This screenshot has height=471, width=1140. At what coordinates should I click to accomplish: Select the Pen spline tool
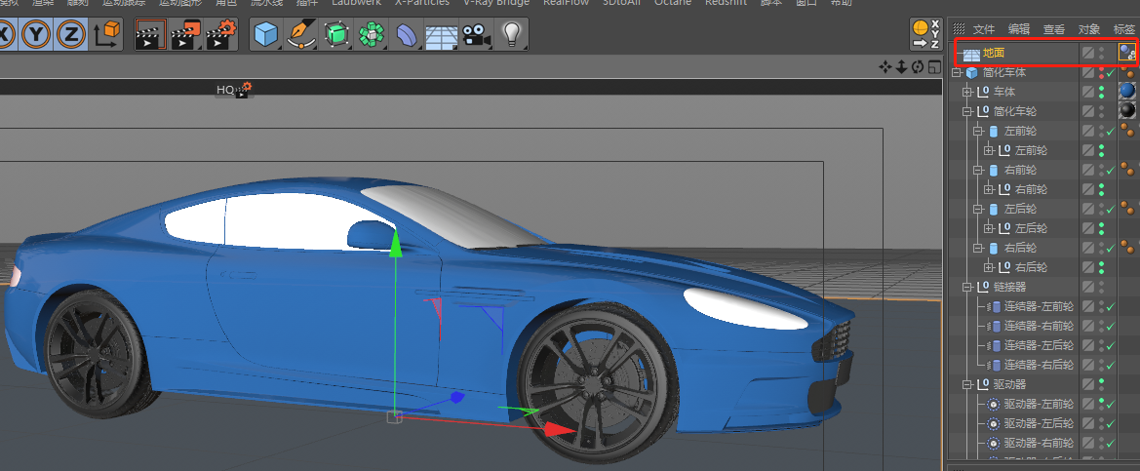click(x=300, y=33)
